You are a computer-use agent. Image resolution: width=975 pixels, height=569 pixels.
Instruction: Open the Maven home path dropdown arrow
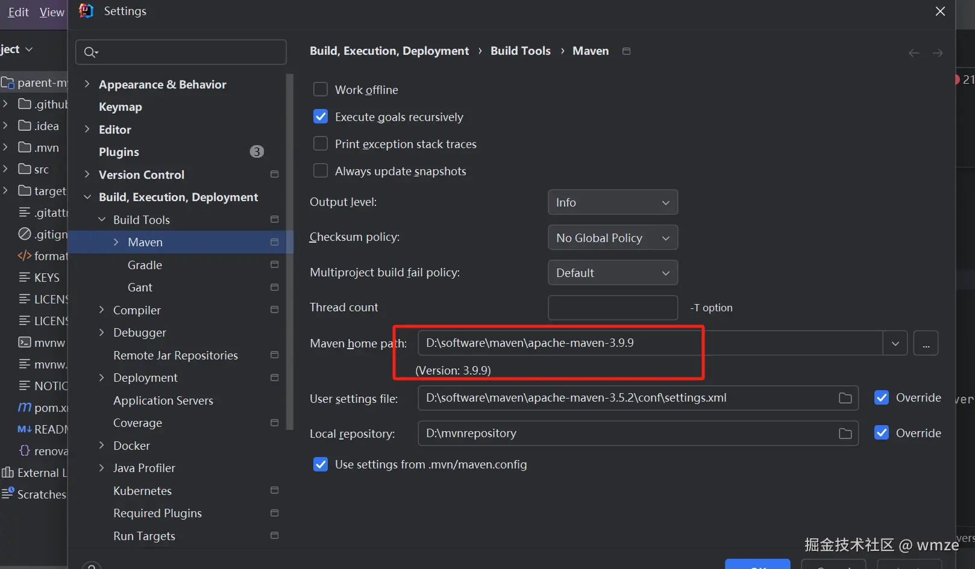tap(895, 343)
